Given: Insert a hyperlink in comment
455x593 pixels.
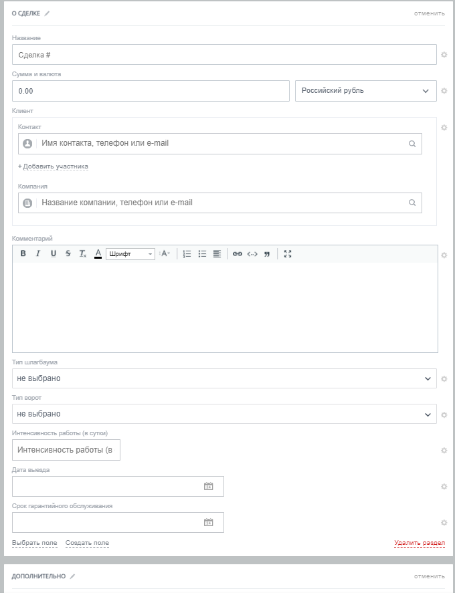Looking at the screenshot, I should 237,254.
